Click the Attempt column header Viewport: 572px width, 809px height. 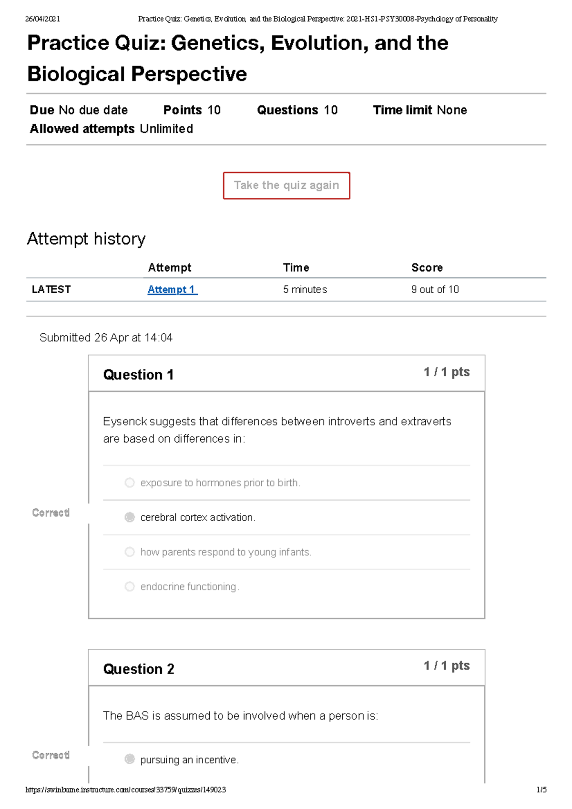click(169, 267)
